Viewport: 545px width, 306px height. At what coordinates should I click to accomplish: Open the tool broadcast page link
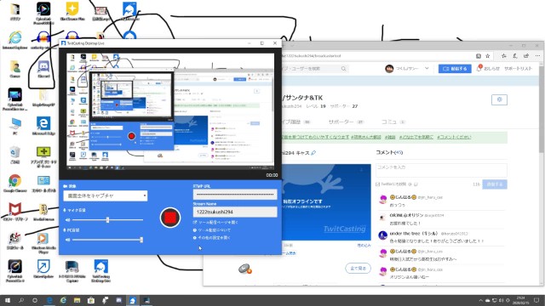[x=215, y=222]
